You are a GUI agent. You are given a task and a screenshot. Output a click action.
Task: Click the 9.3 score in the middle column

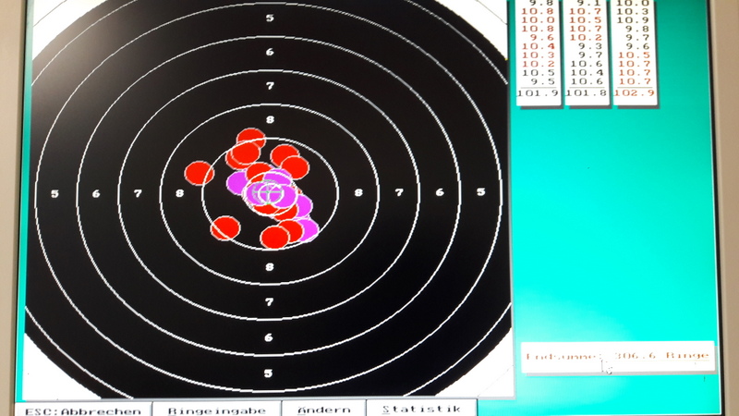589,46
